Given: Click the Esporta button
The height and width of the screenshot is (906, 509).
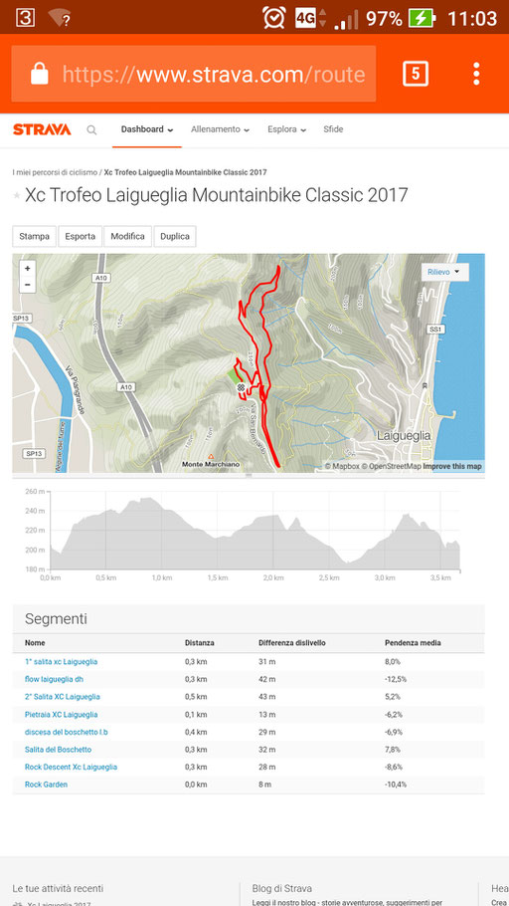Looking at the screenshot, I should (81, 236).
